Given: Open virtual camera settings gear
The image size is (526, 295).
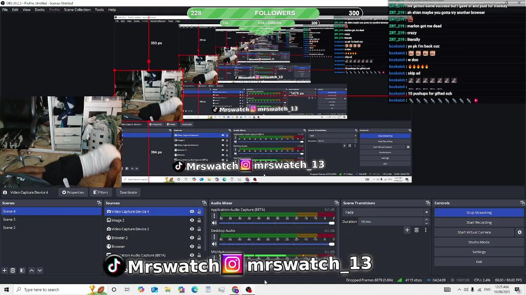Looking at the screenshot, I should 519,232.
